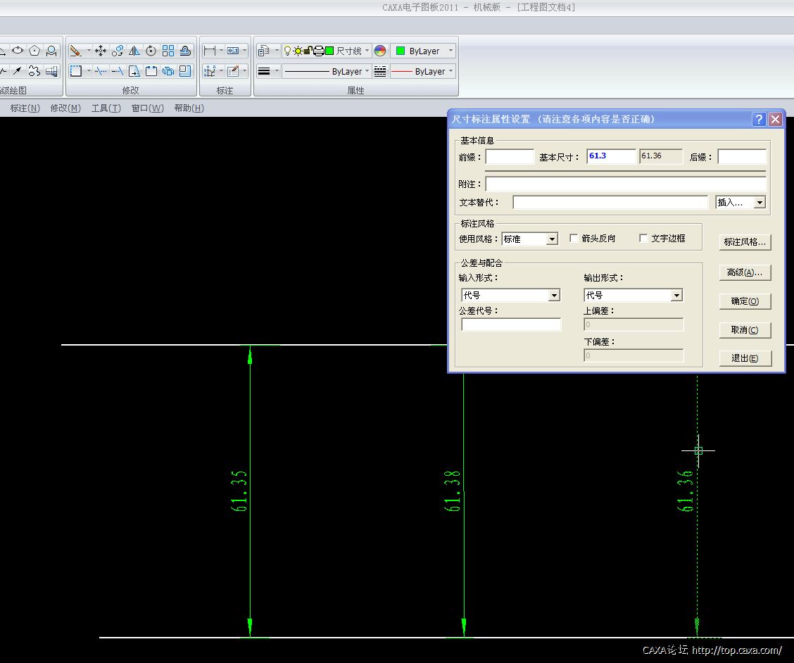The image size is (794, 663).
Task: Click the color wheel icon in 属性 panel
Action: pyautogui.click(x=380, y=51)
